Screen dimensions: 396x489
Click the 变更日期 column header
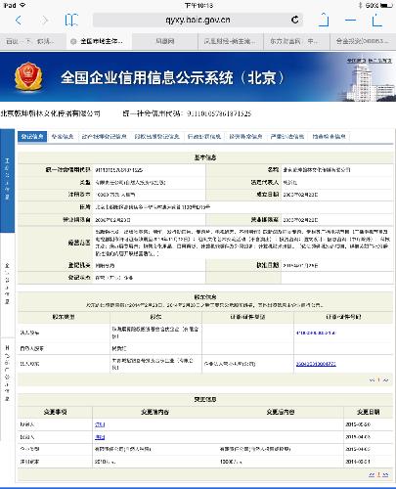(368, 412)
